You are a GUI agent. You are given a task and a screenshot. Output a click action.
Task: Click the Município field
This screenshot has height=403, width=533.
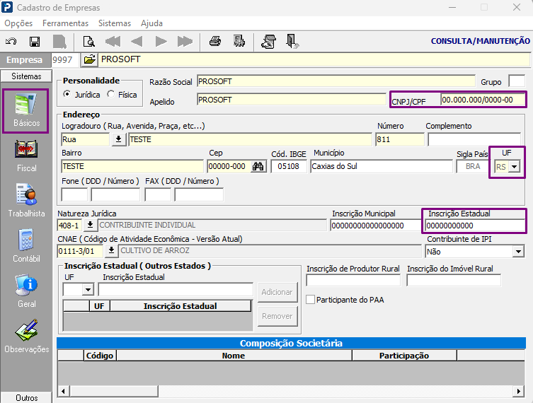click(382, 166)
